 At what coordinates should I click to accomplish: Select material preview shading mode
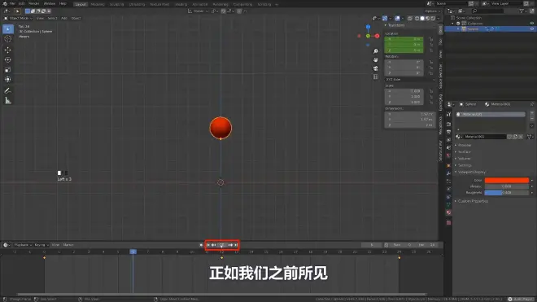pyautogui.click(x=428, y=18)
